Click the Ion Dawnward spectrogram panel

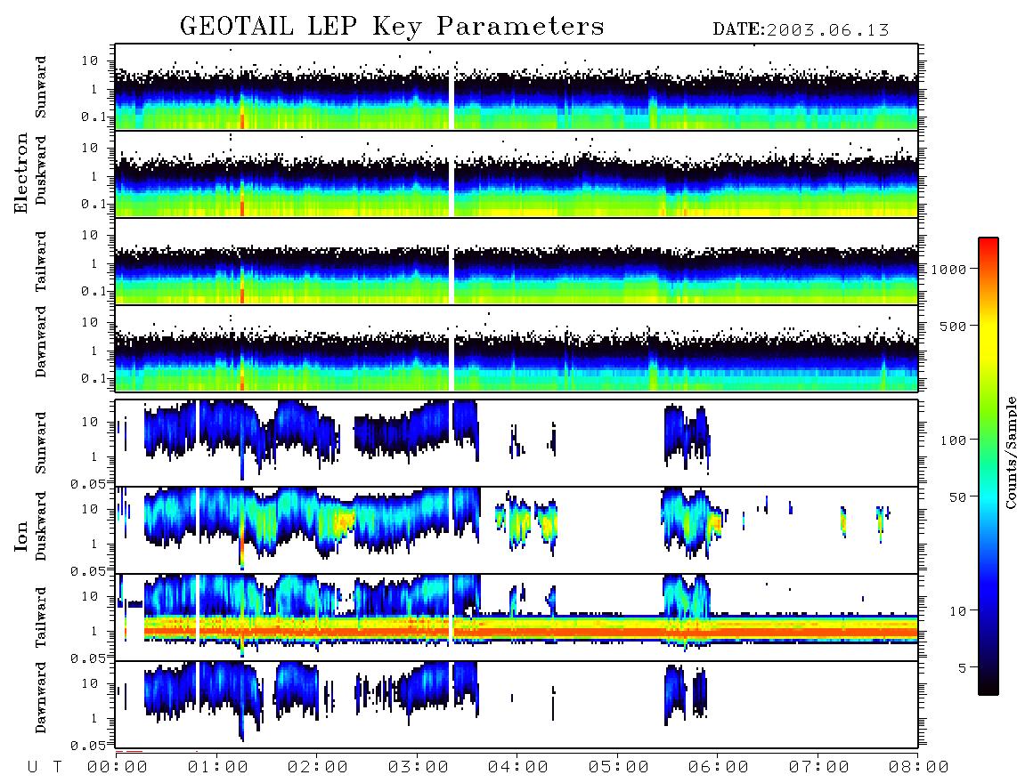pos(517,704)
